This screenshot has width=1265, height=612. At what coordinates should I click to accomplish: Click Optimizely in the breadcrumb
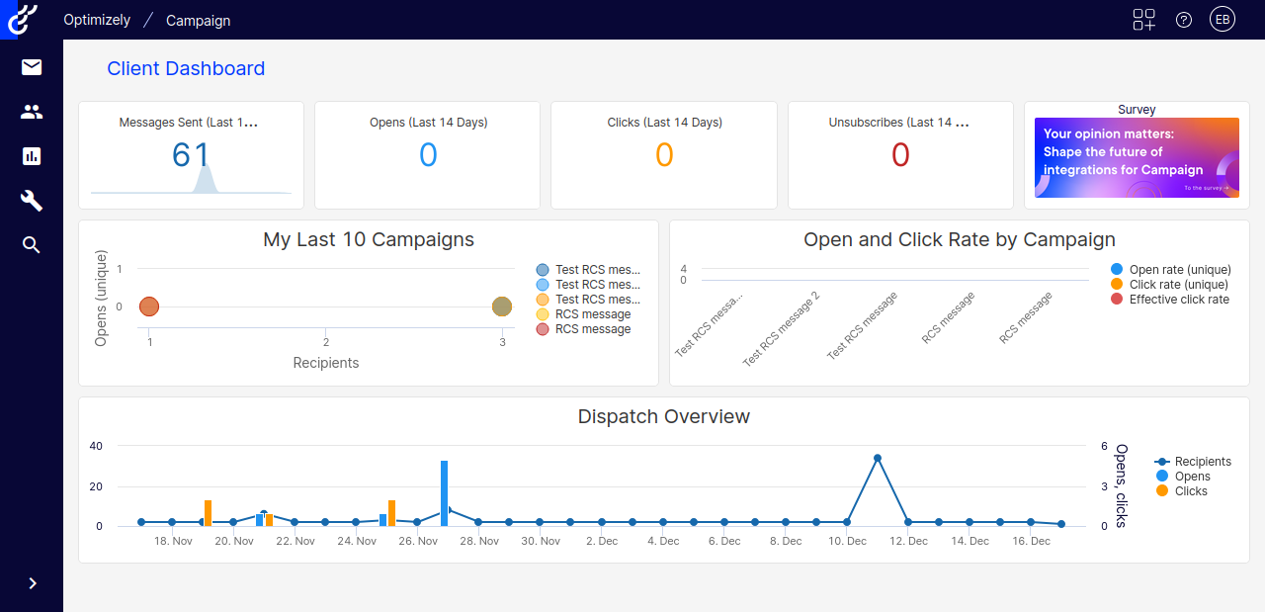tap(96, 20)
